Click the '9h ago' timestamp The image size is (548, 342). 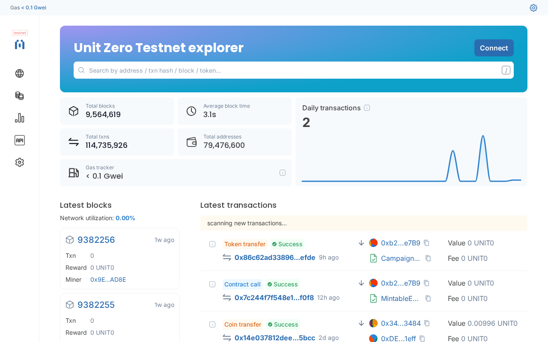tap(329, 257)
